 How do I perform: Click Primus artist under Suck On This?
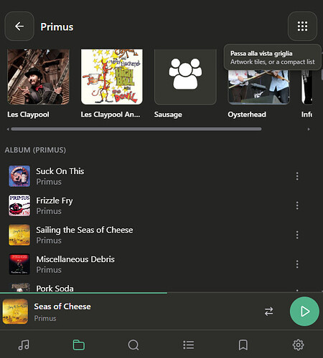tap(49, 182)
